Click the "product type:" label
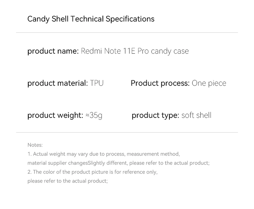 [x=155, y=115]
